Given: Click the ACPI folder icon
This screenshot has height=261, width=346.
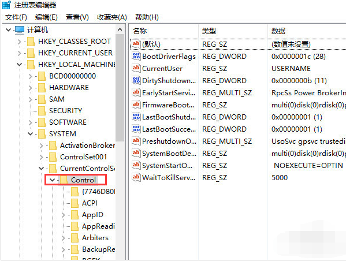Looking at the screenshot, I should (x=75, y=203).
